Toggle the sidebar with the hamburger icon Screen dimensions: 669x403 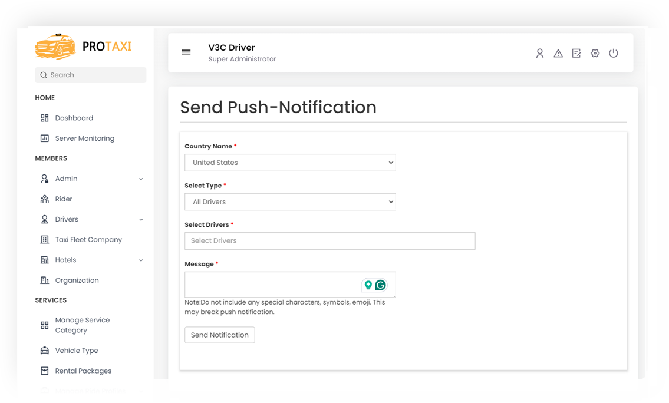186,52
